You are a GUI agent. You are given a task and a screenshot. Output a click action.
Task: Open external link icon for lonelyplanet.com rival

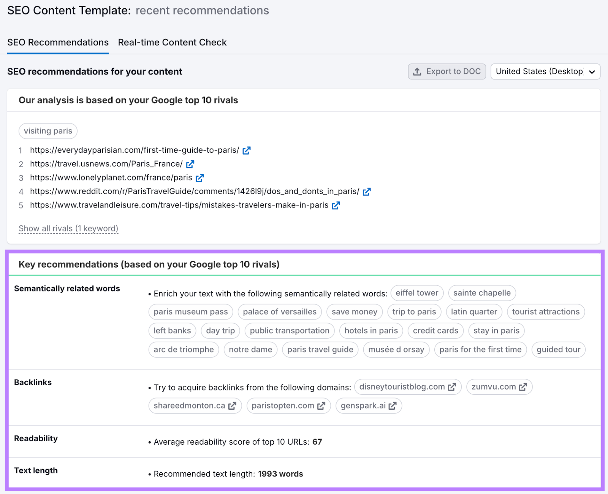coord(199,178)
